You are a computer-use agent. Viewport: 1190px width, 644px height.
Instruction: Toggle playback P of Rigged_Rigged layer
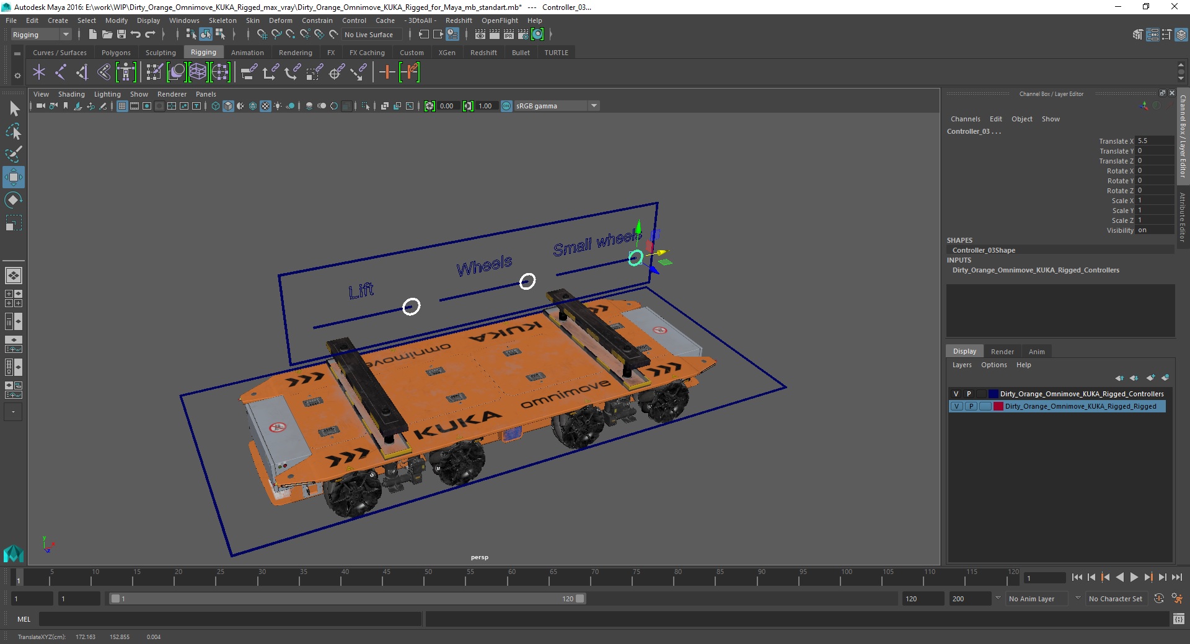click(x=971, y=406)
